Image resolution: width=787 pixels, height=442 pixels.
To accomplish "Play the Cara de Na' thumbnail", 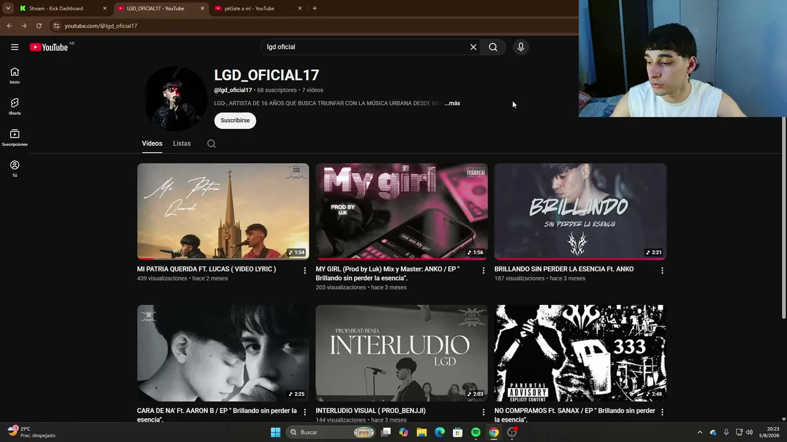I will click(x=223, y=353).
